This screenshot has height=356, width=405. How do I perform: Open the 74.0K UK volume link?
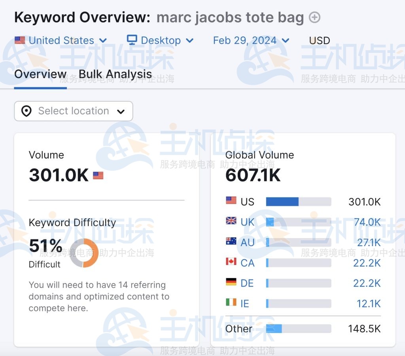368,222
